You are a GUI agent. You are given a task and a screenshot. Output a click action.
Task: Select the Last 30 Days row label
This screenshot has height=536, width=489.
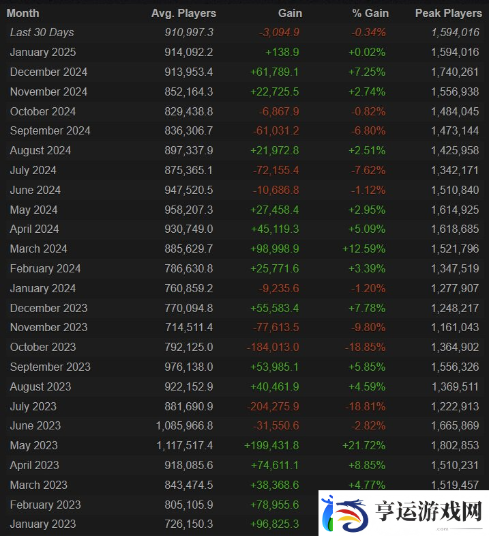42,33
